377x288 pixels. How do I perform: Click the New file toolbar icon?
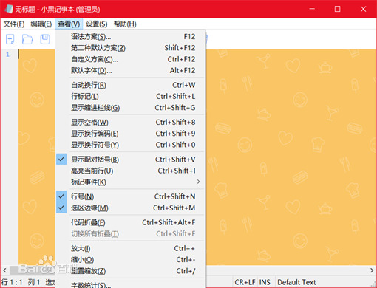10,39
